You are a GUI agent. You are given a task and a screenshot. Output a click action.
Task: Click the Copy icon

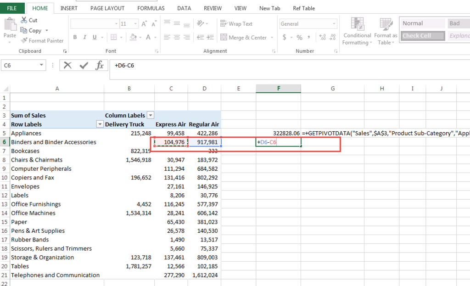24,30
